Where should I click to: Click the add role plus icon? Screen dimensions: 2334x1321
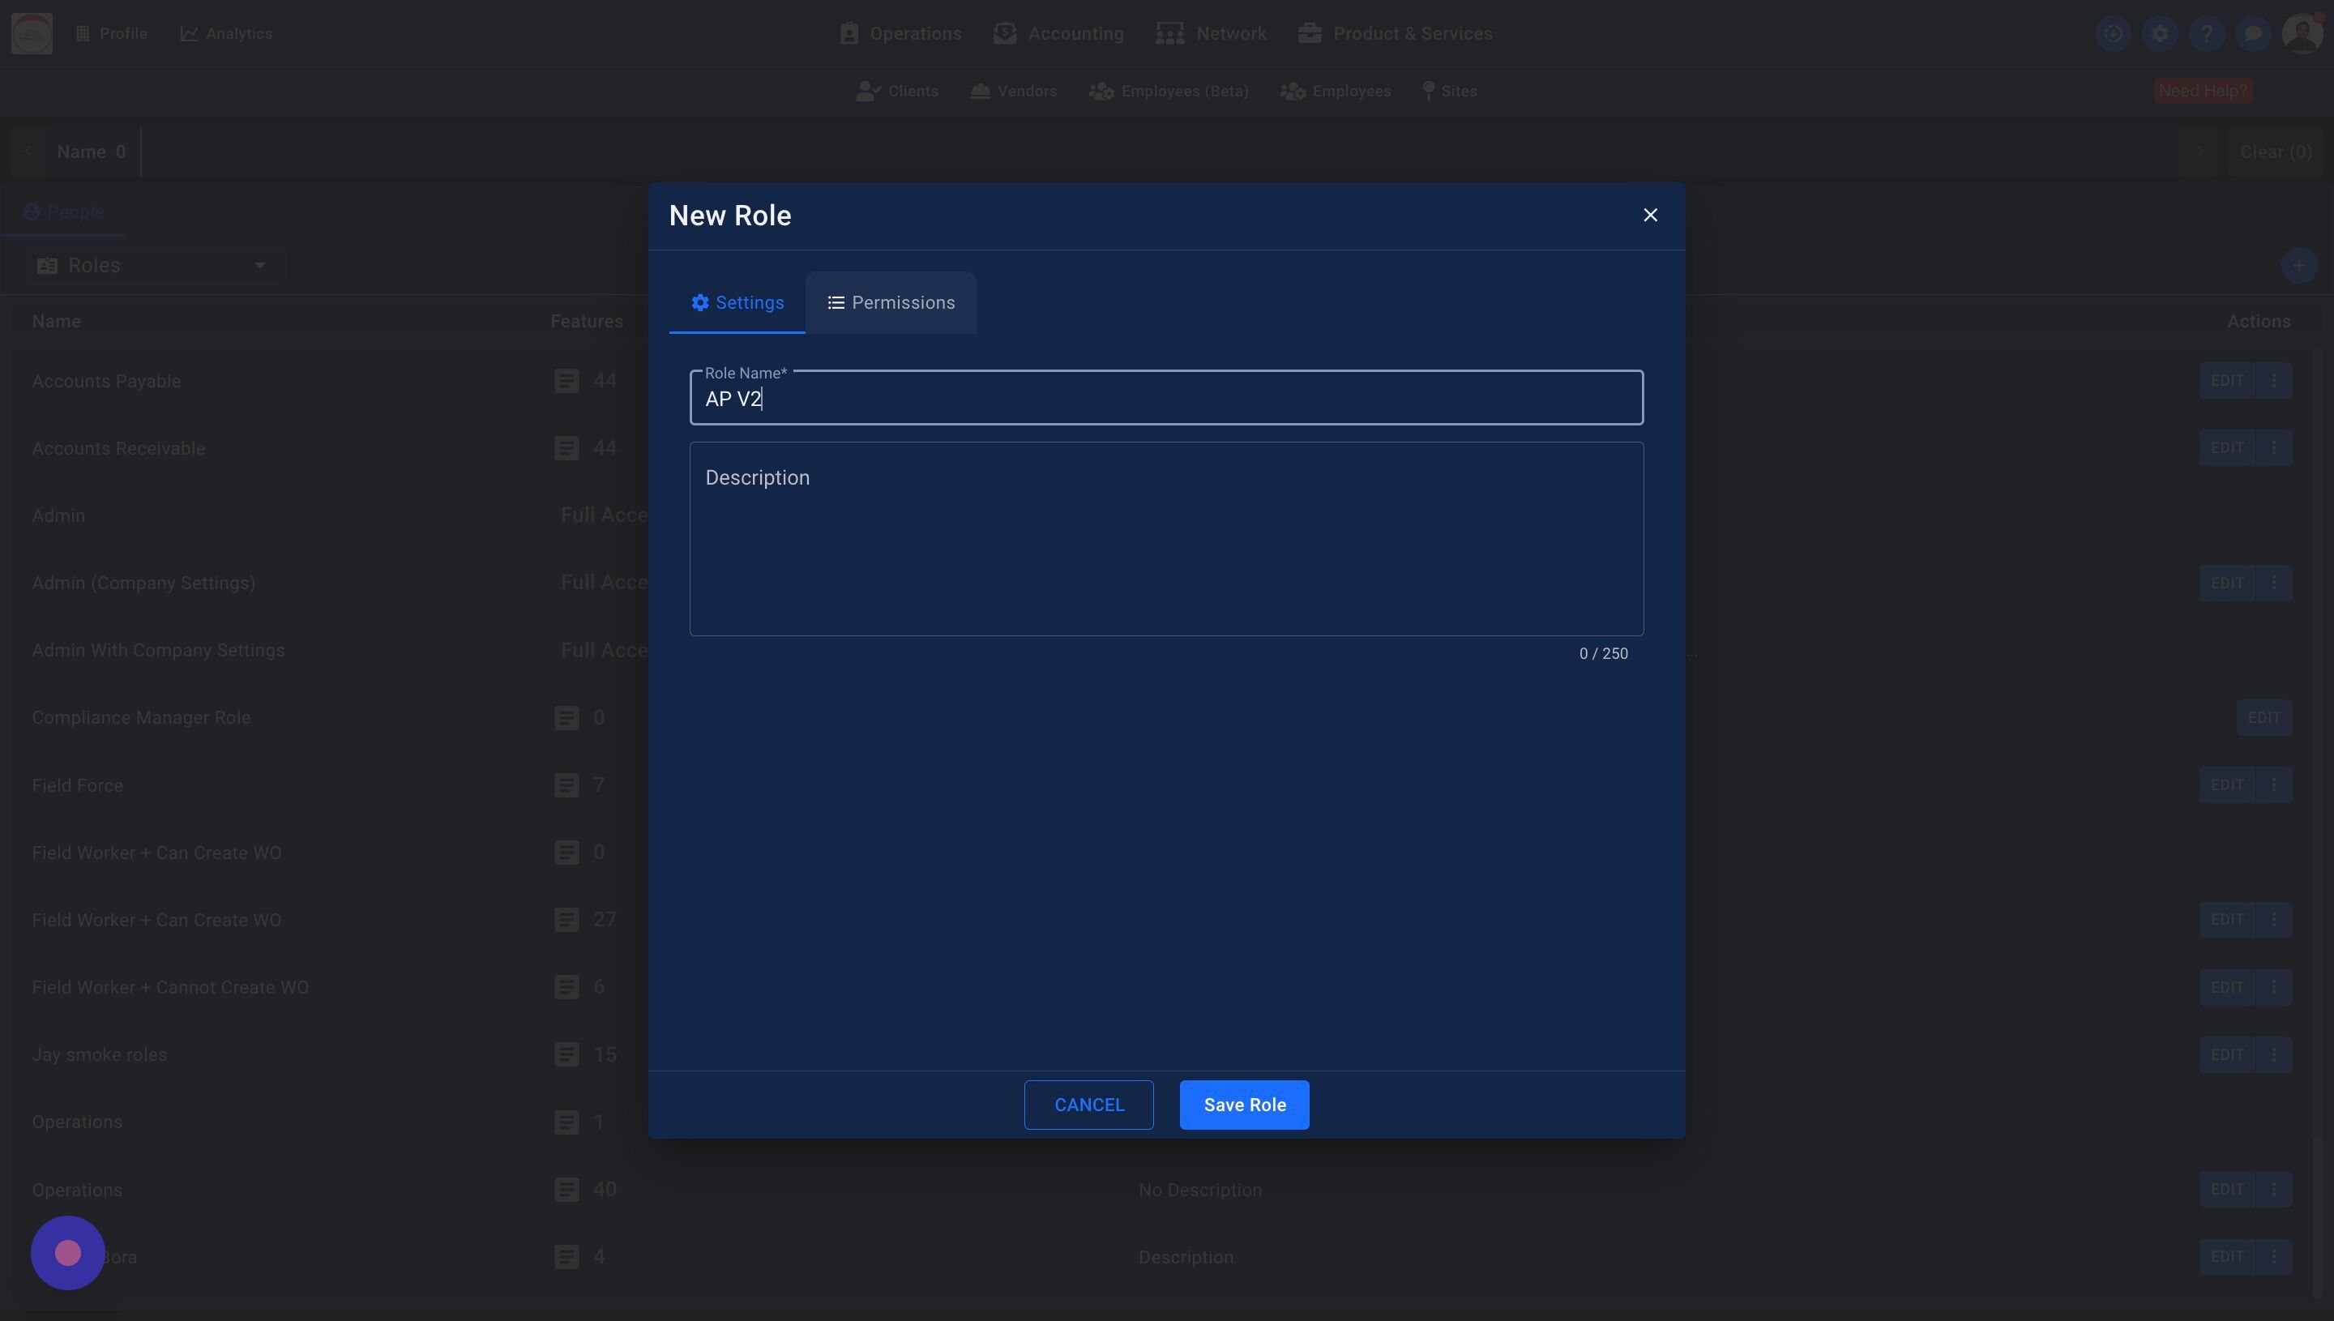pos(2298,266)
